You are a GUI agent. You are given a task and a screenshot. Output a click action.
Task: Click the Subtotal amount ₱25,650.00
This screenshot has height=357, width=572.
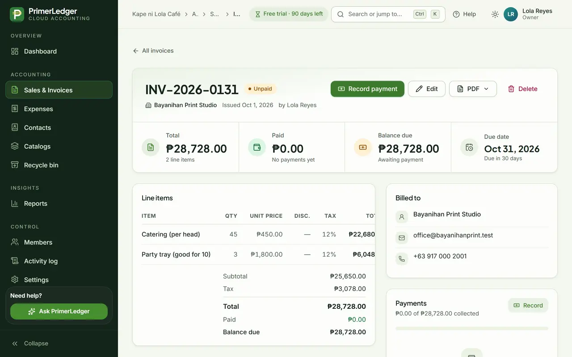tap(348, 276)
